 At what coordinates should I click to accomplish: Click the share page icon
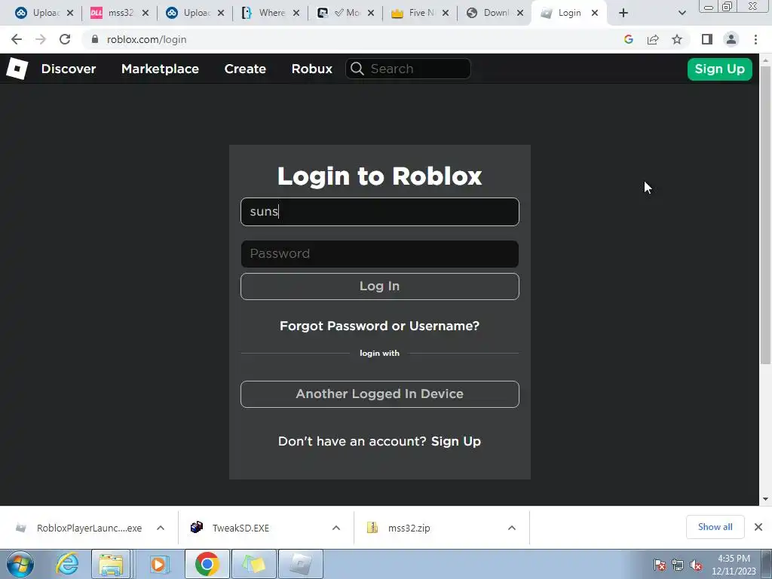pyautogui.click(x=653, y=39)
